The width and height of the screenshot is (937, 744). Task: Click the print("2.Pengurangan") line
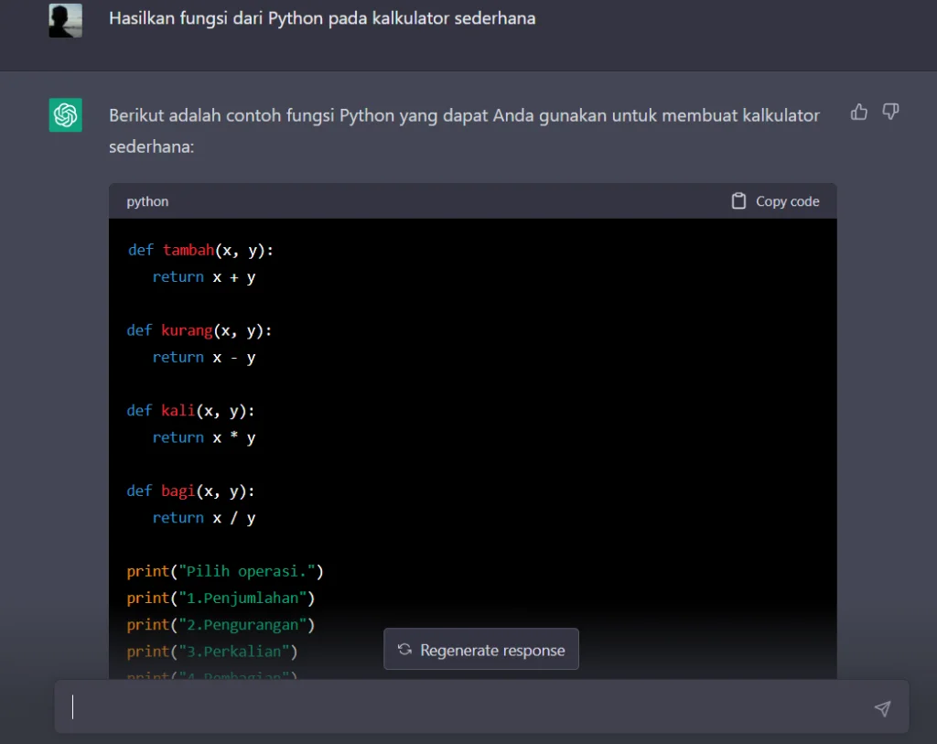coord(221,624)
